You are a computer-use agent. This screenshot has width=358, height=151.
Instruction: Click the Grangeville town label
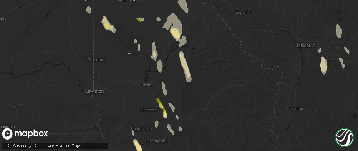[x=157, y=141]
